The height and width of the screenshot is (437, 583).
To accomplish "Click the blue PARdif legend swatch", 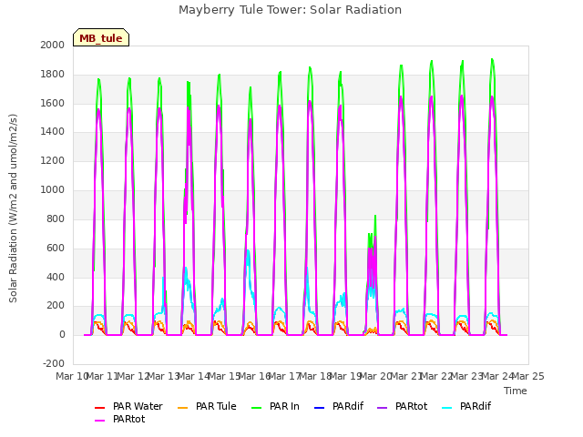I will tap(320, 408).
